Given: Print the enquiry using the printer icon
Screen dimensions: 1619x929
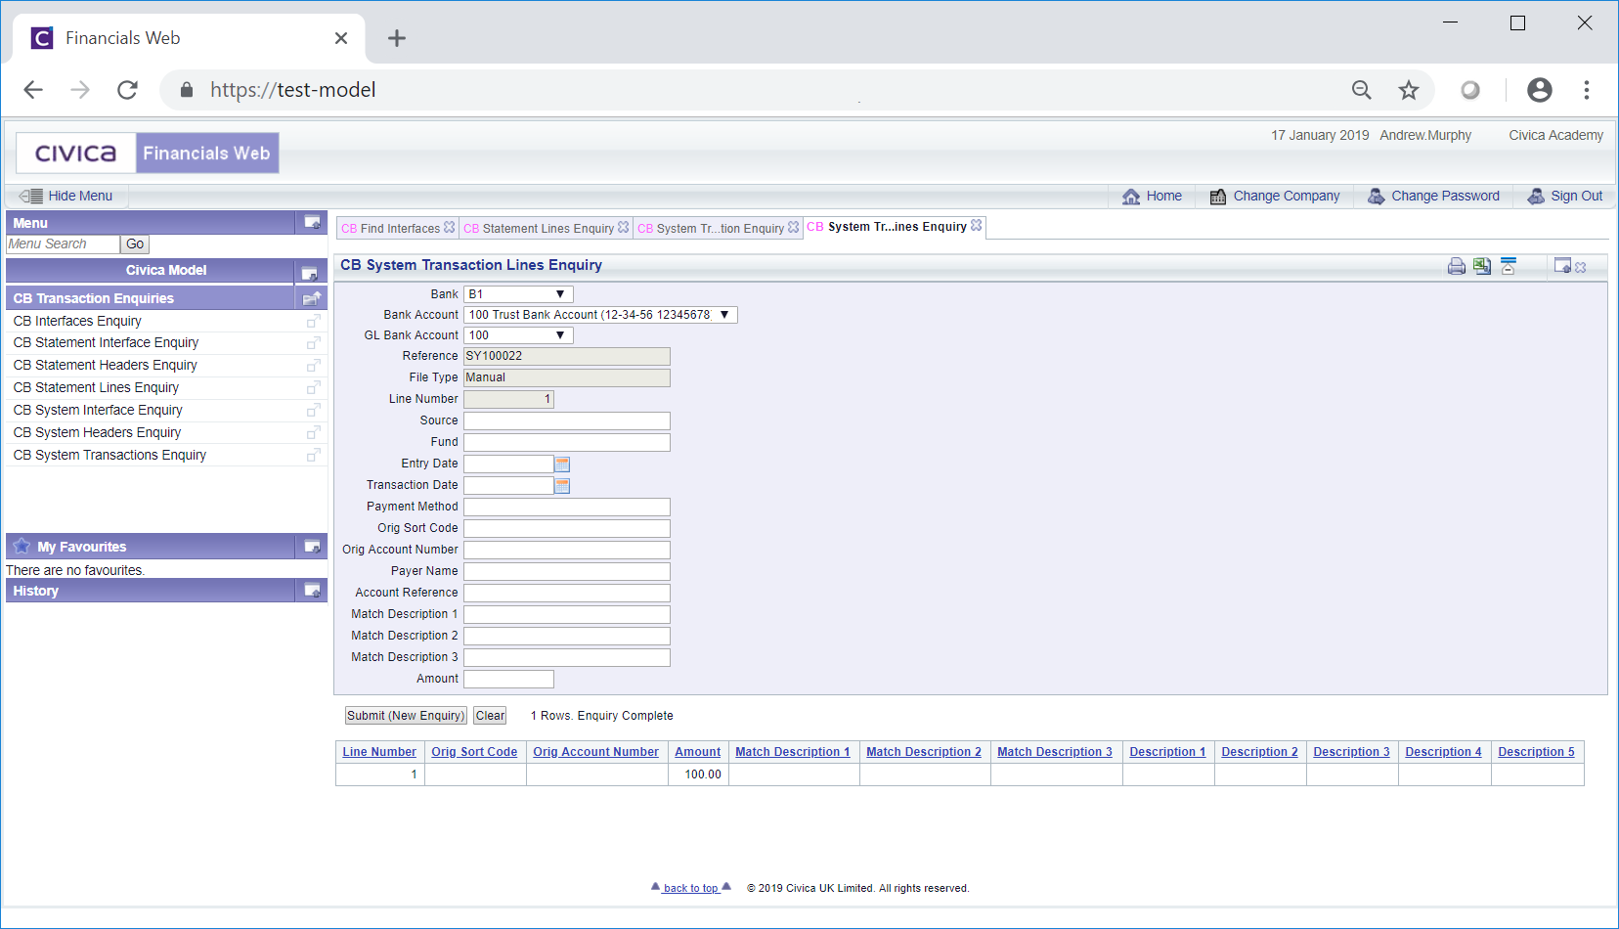Looking at the screenshot, I should coord(1457,266).
